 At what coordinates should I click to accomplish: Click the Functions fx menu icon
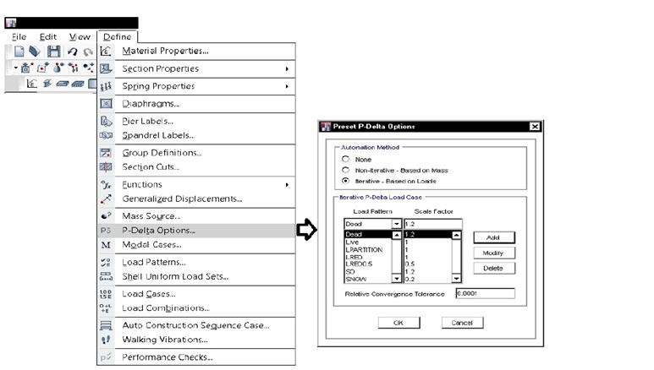point(106,185)
